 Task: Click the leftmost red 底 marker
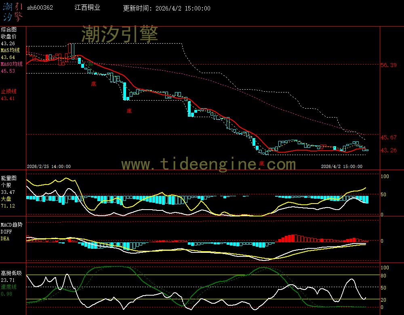tap(94, 84)
